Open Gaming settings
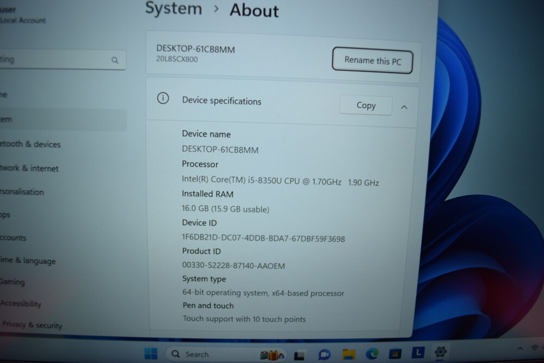This screenshot has width=544, height=363. click(x=13, y=281)
